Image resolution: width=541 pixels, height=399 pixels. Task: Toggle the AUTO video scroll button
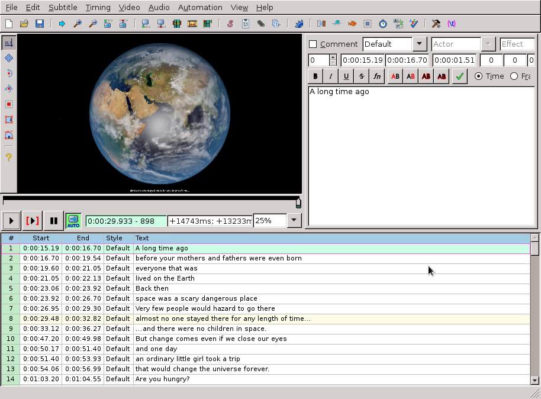coord(73,221)
